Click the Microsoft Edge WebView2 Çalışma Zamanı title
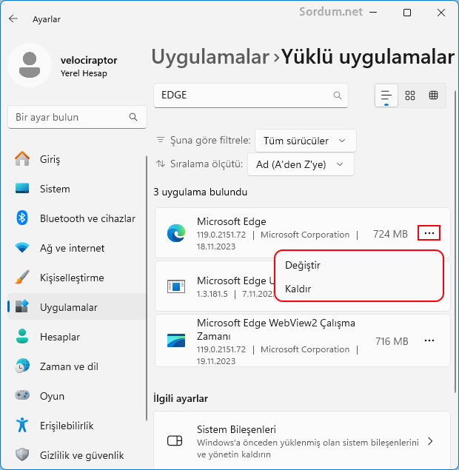The image size is (459, 470). point(276,329)
